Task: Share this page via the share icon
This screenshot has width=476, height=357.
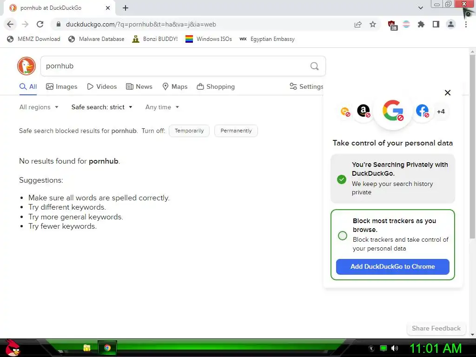Action: 358,24
